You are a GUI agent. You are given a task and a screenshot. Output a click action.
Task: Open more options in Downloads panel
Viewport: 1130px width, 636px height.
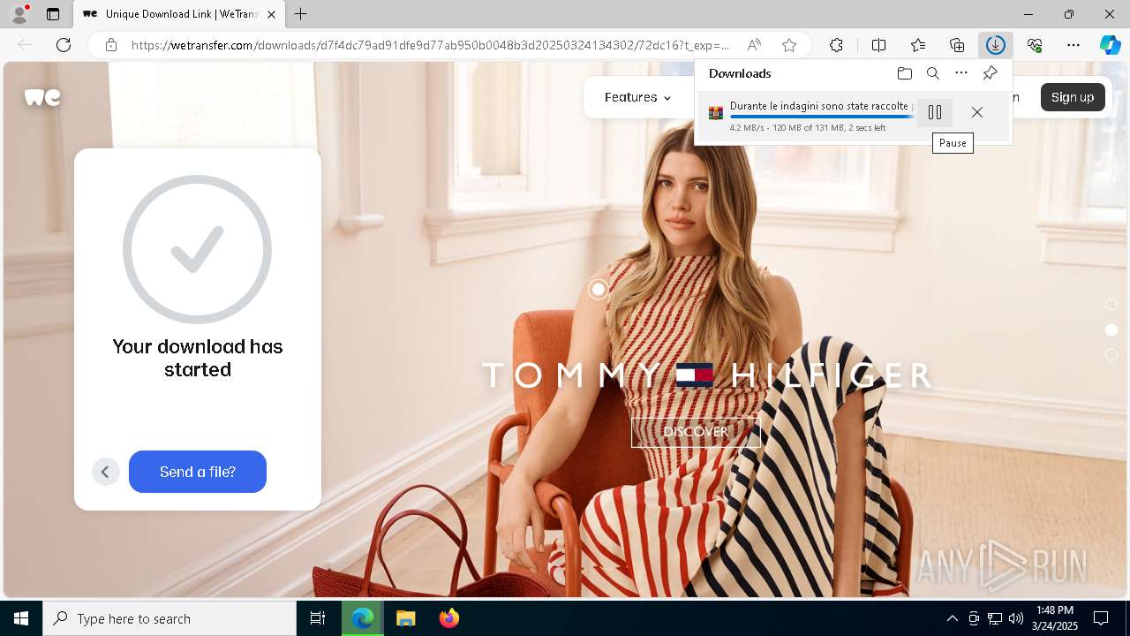pyautogui.click(x=961, y=73)
